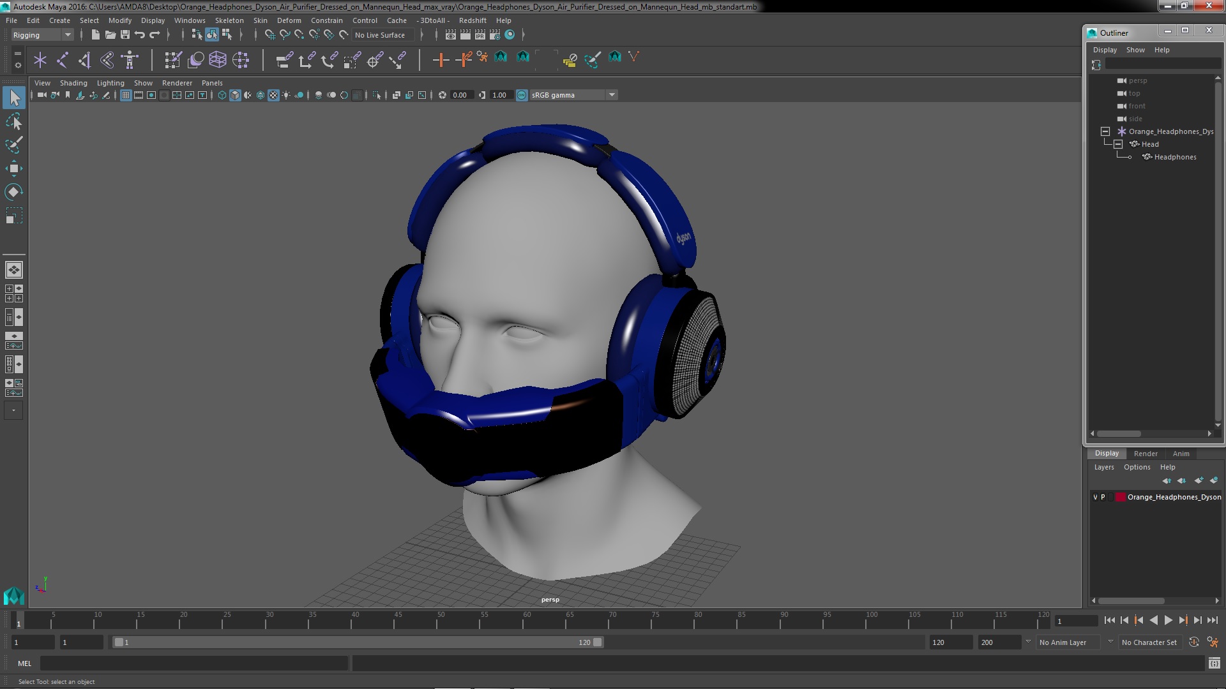Activate the Paint Selection tool
Image resolution: width=1226 pixels, height=689 pixels.
pos(14,145)
